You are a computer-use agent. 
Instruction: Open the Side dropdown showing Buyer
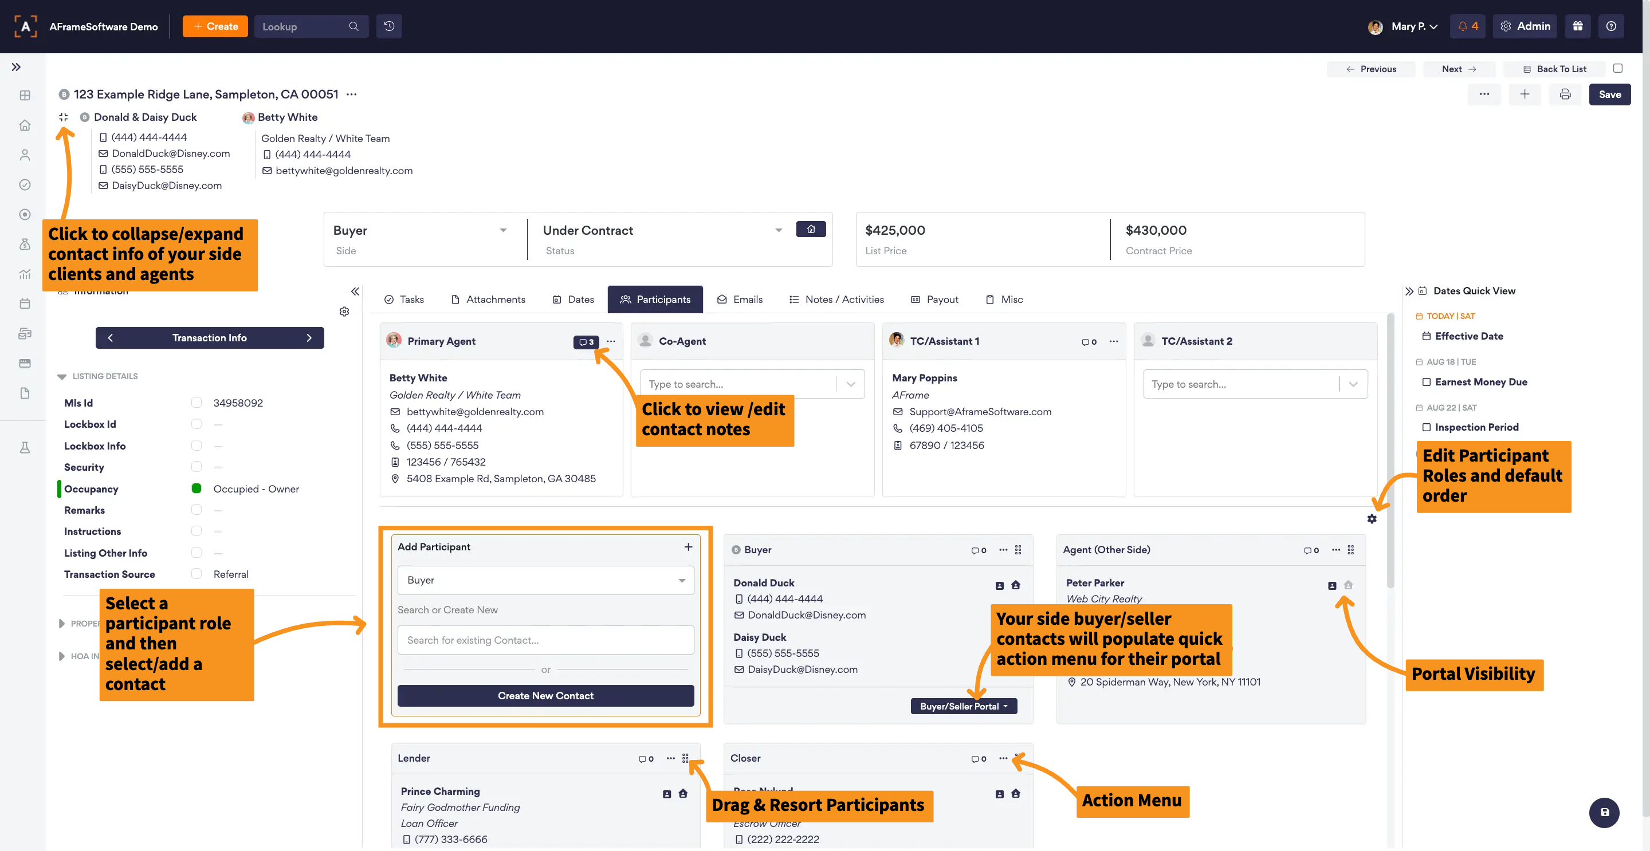click(x=420, y=231)
